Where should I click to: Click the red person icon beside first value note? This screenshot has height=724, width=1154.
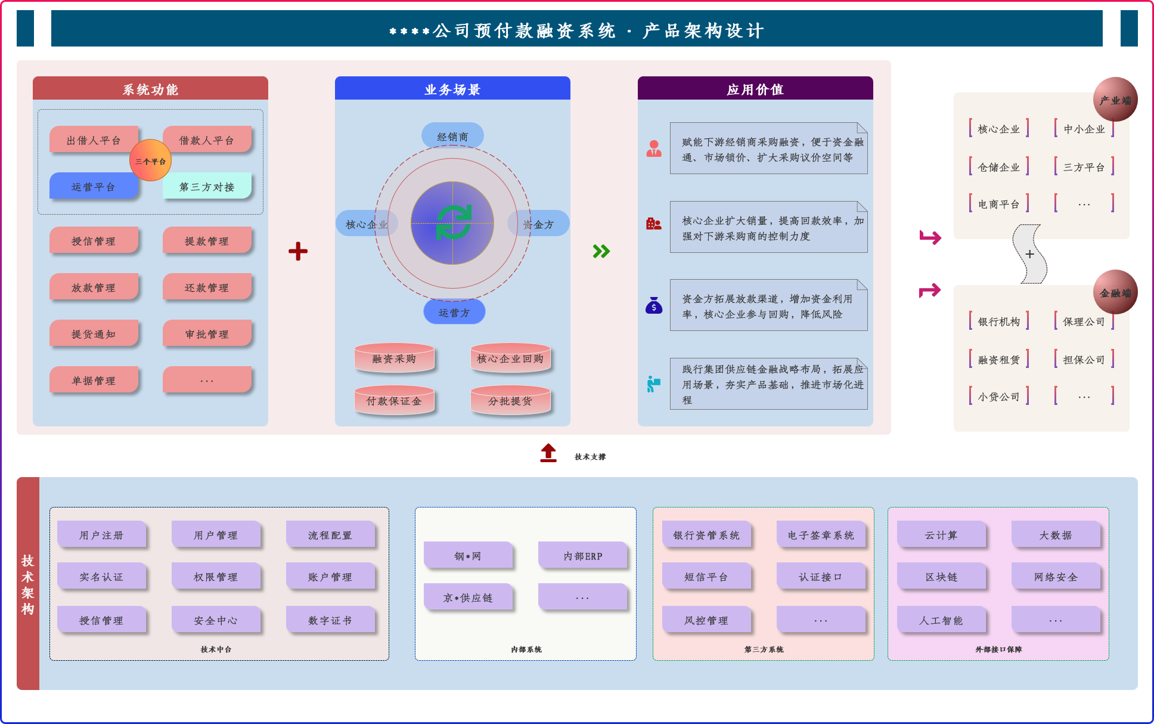click(x=654, y=148)
